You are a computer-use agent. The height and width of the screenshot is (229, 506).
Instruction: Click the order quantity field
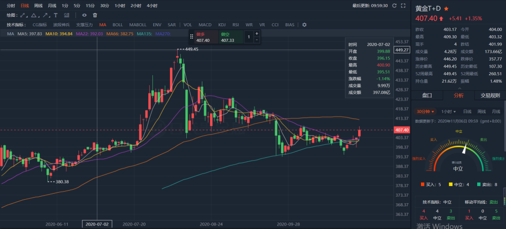249,37
